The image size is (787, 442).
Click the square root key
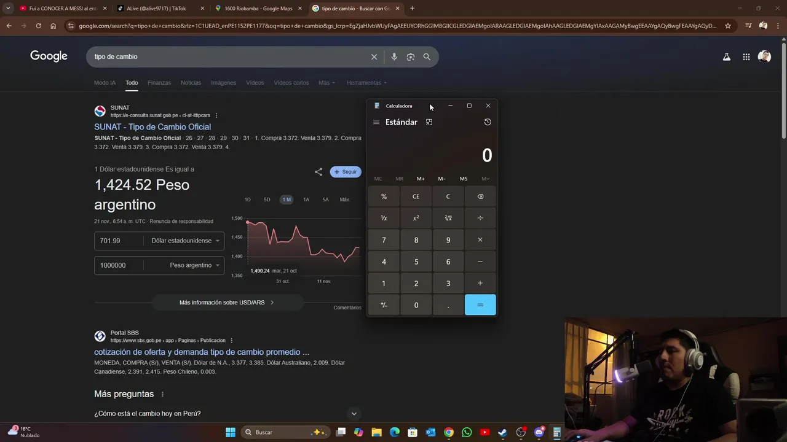coord(448,218)
